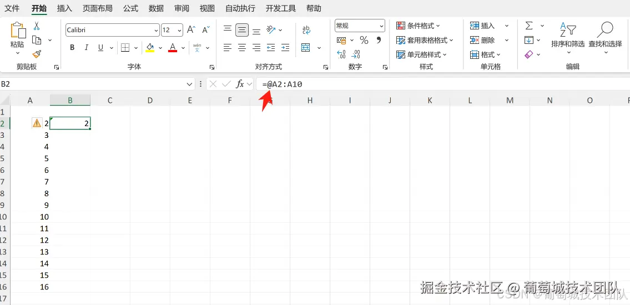This screenshot has height=305, width=630.
Task: Open 单元格样式 cell styles menu
Action: pos(421,54)
